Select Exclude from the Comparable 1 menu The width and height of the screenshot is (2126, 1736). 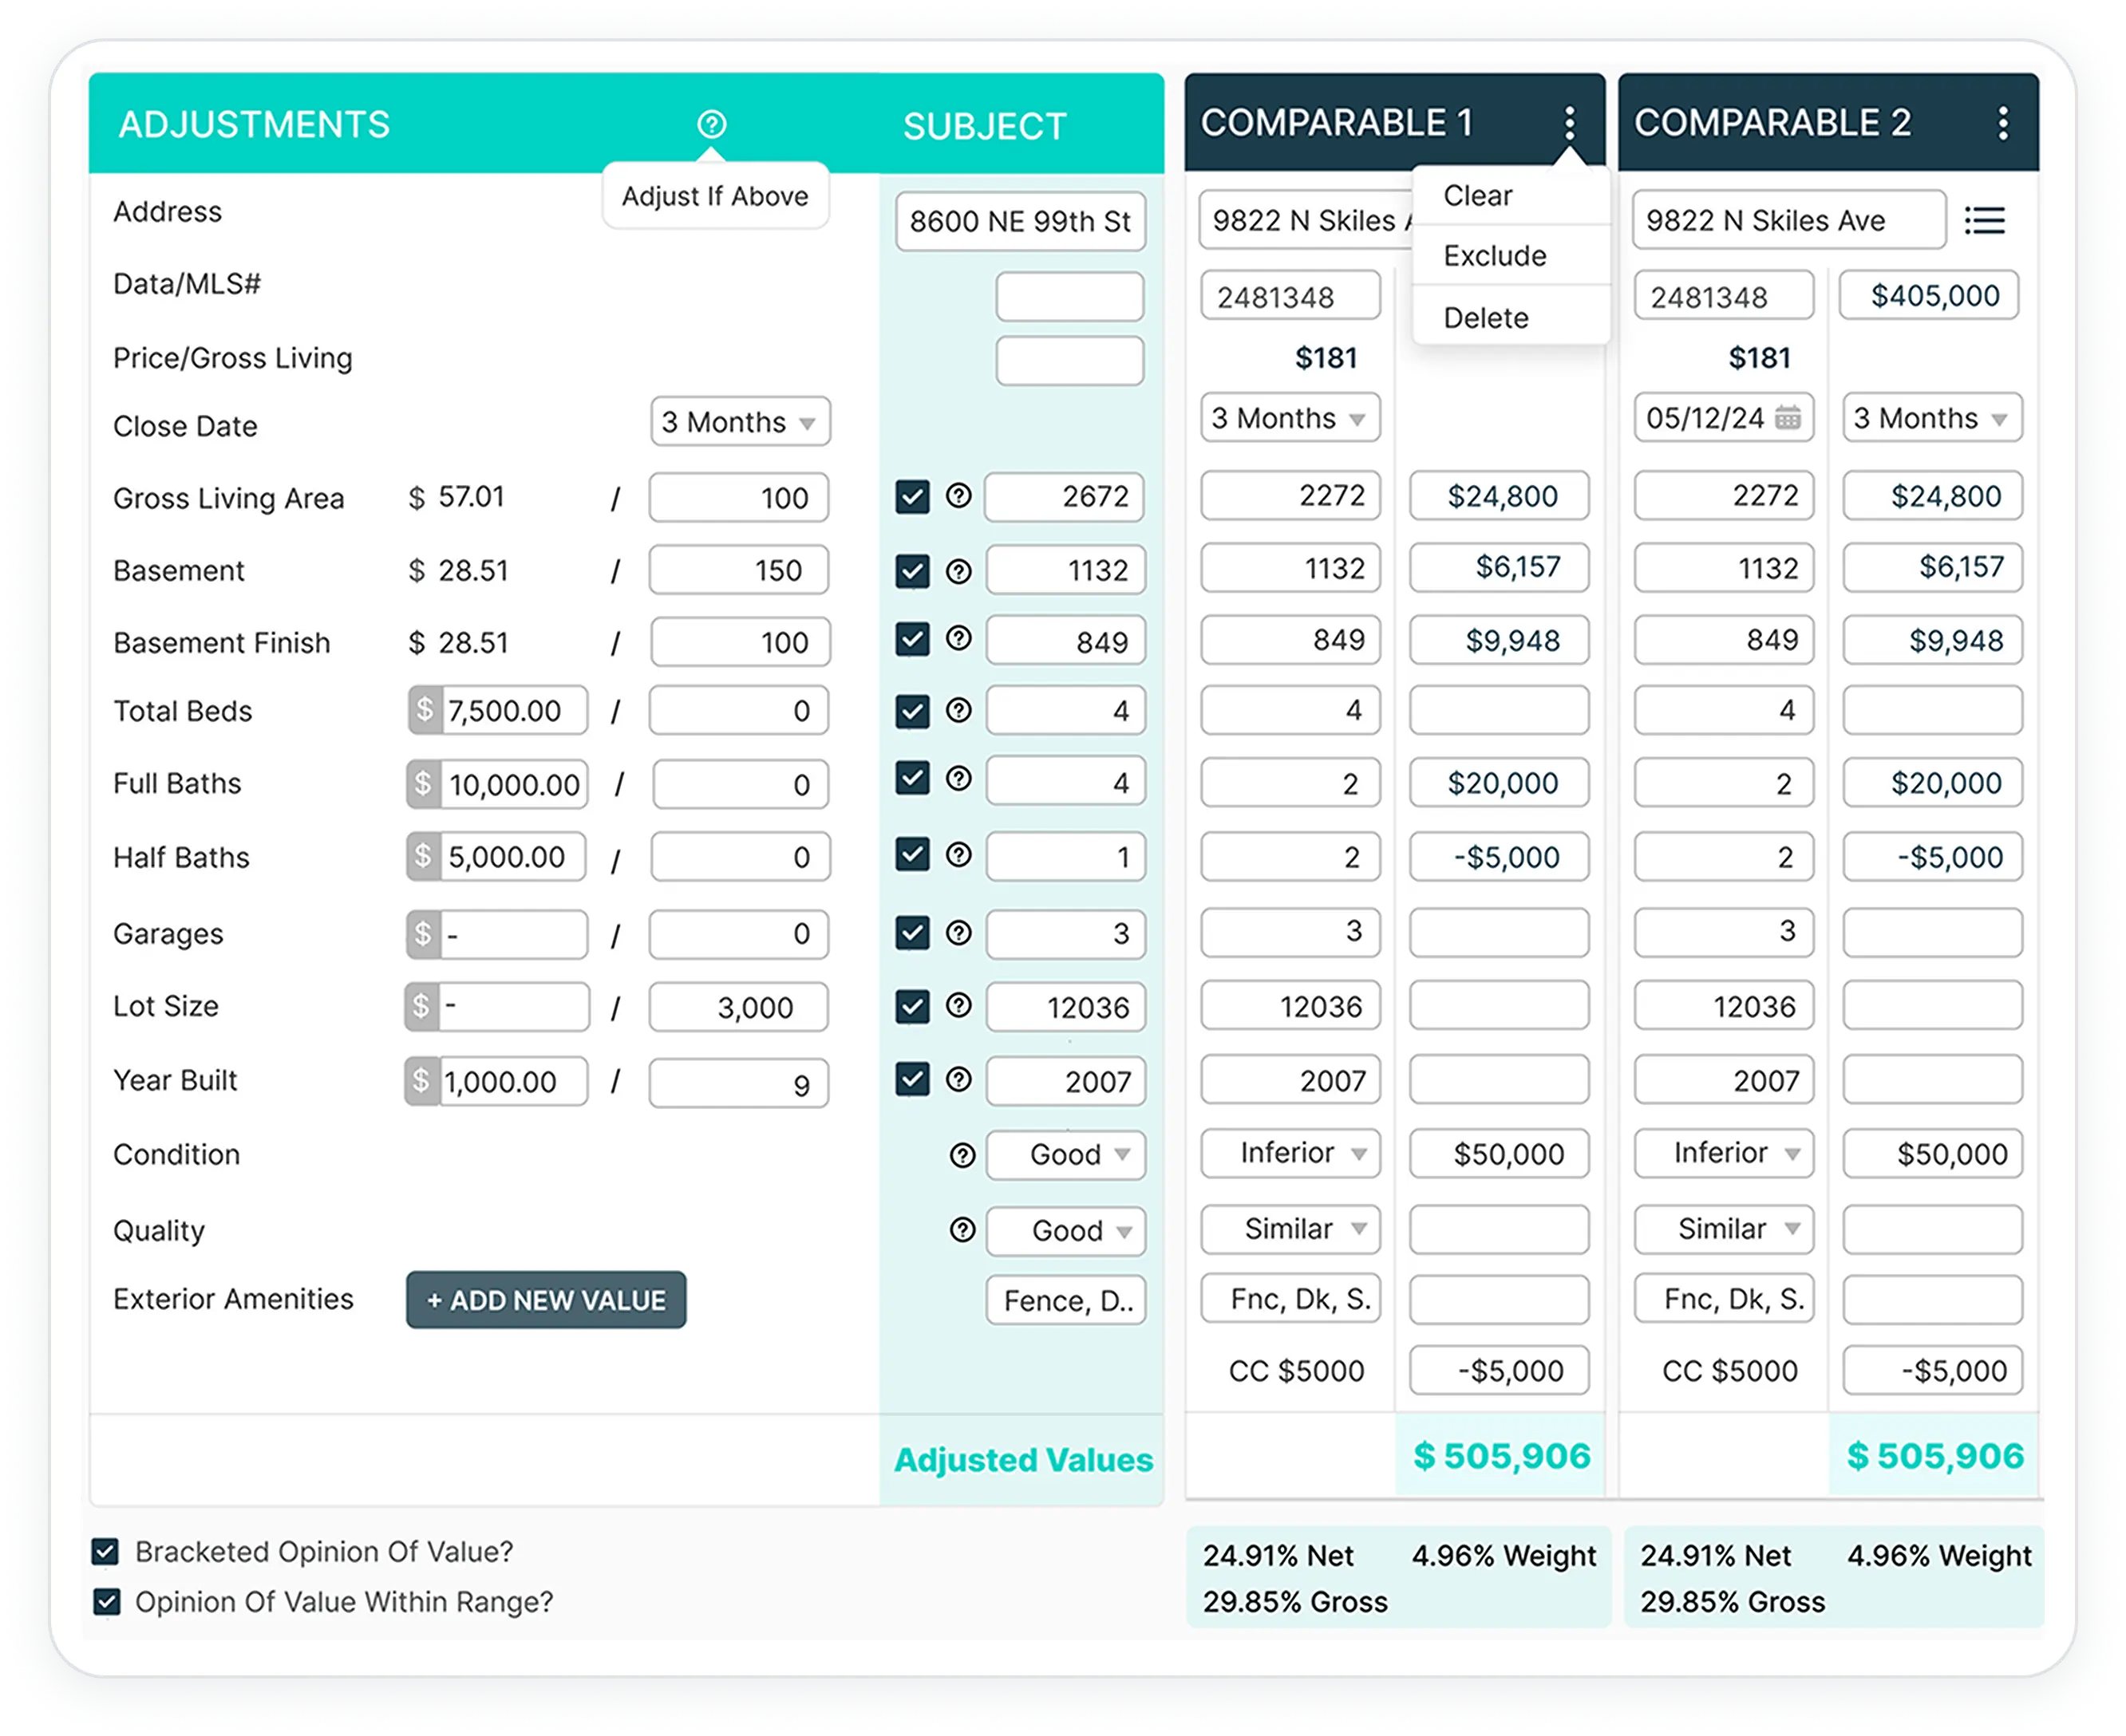coord(1511,256)
